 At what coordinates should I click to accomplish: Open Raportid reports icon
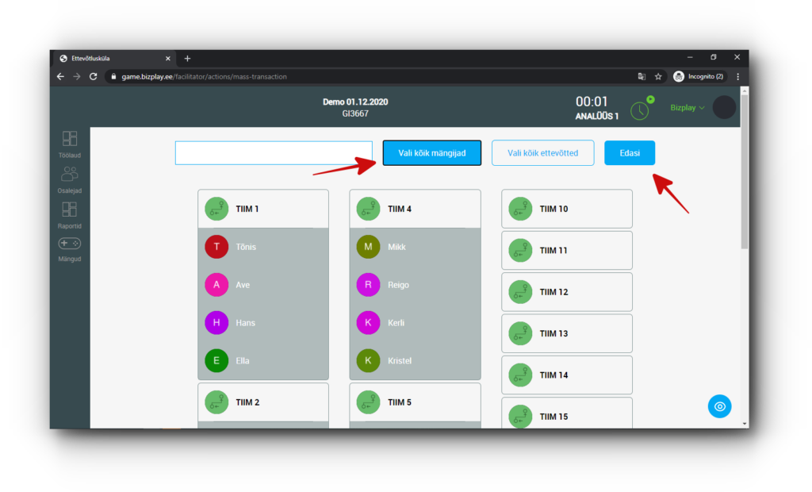[x=70, y=213]
